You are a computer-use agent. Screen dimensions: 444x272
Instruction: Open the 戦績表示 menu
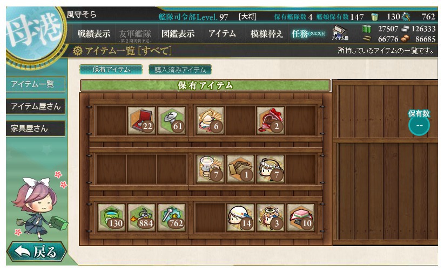(94, 33)
